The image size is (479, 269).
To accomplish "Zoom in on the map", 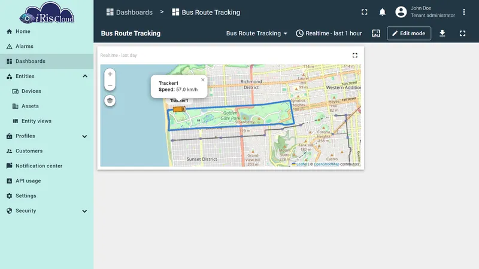I will pyautogui.click(x=110, y=74).
